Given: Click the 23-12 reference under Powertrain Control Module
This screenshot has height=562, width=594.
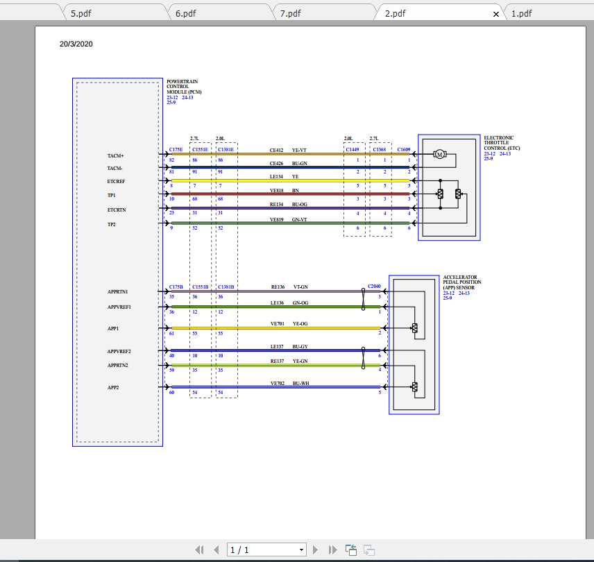Looking at the screenshot, I should [171, 98].
